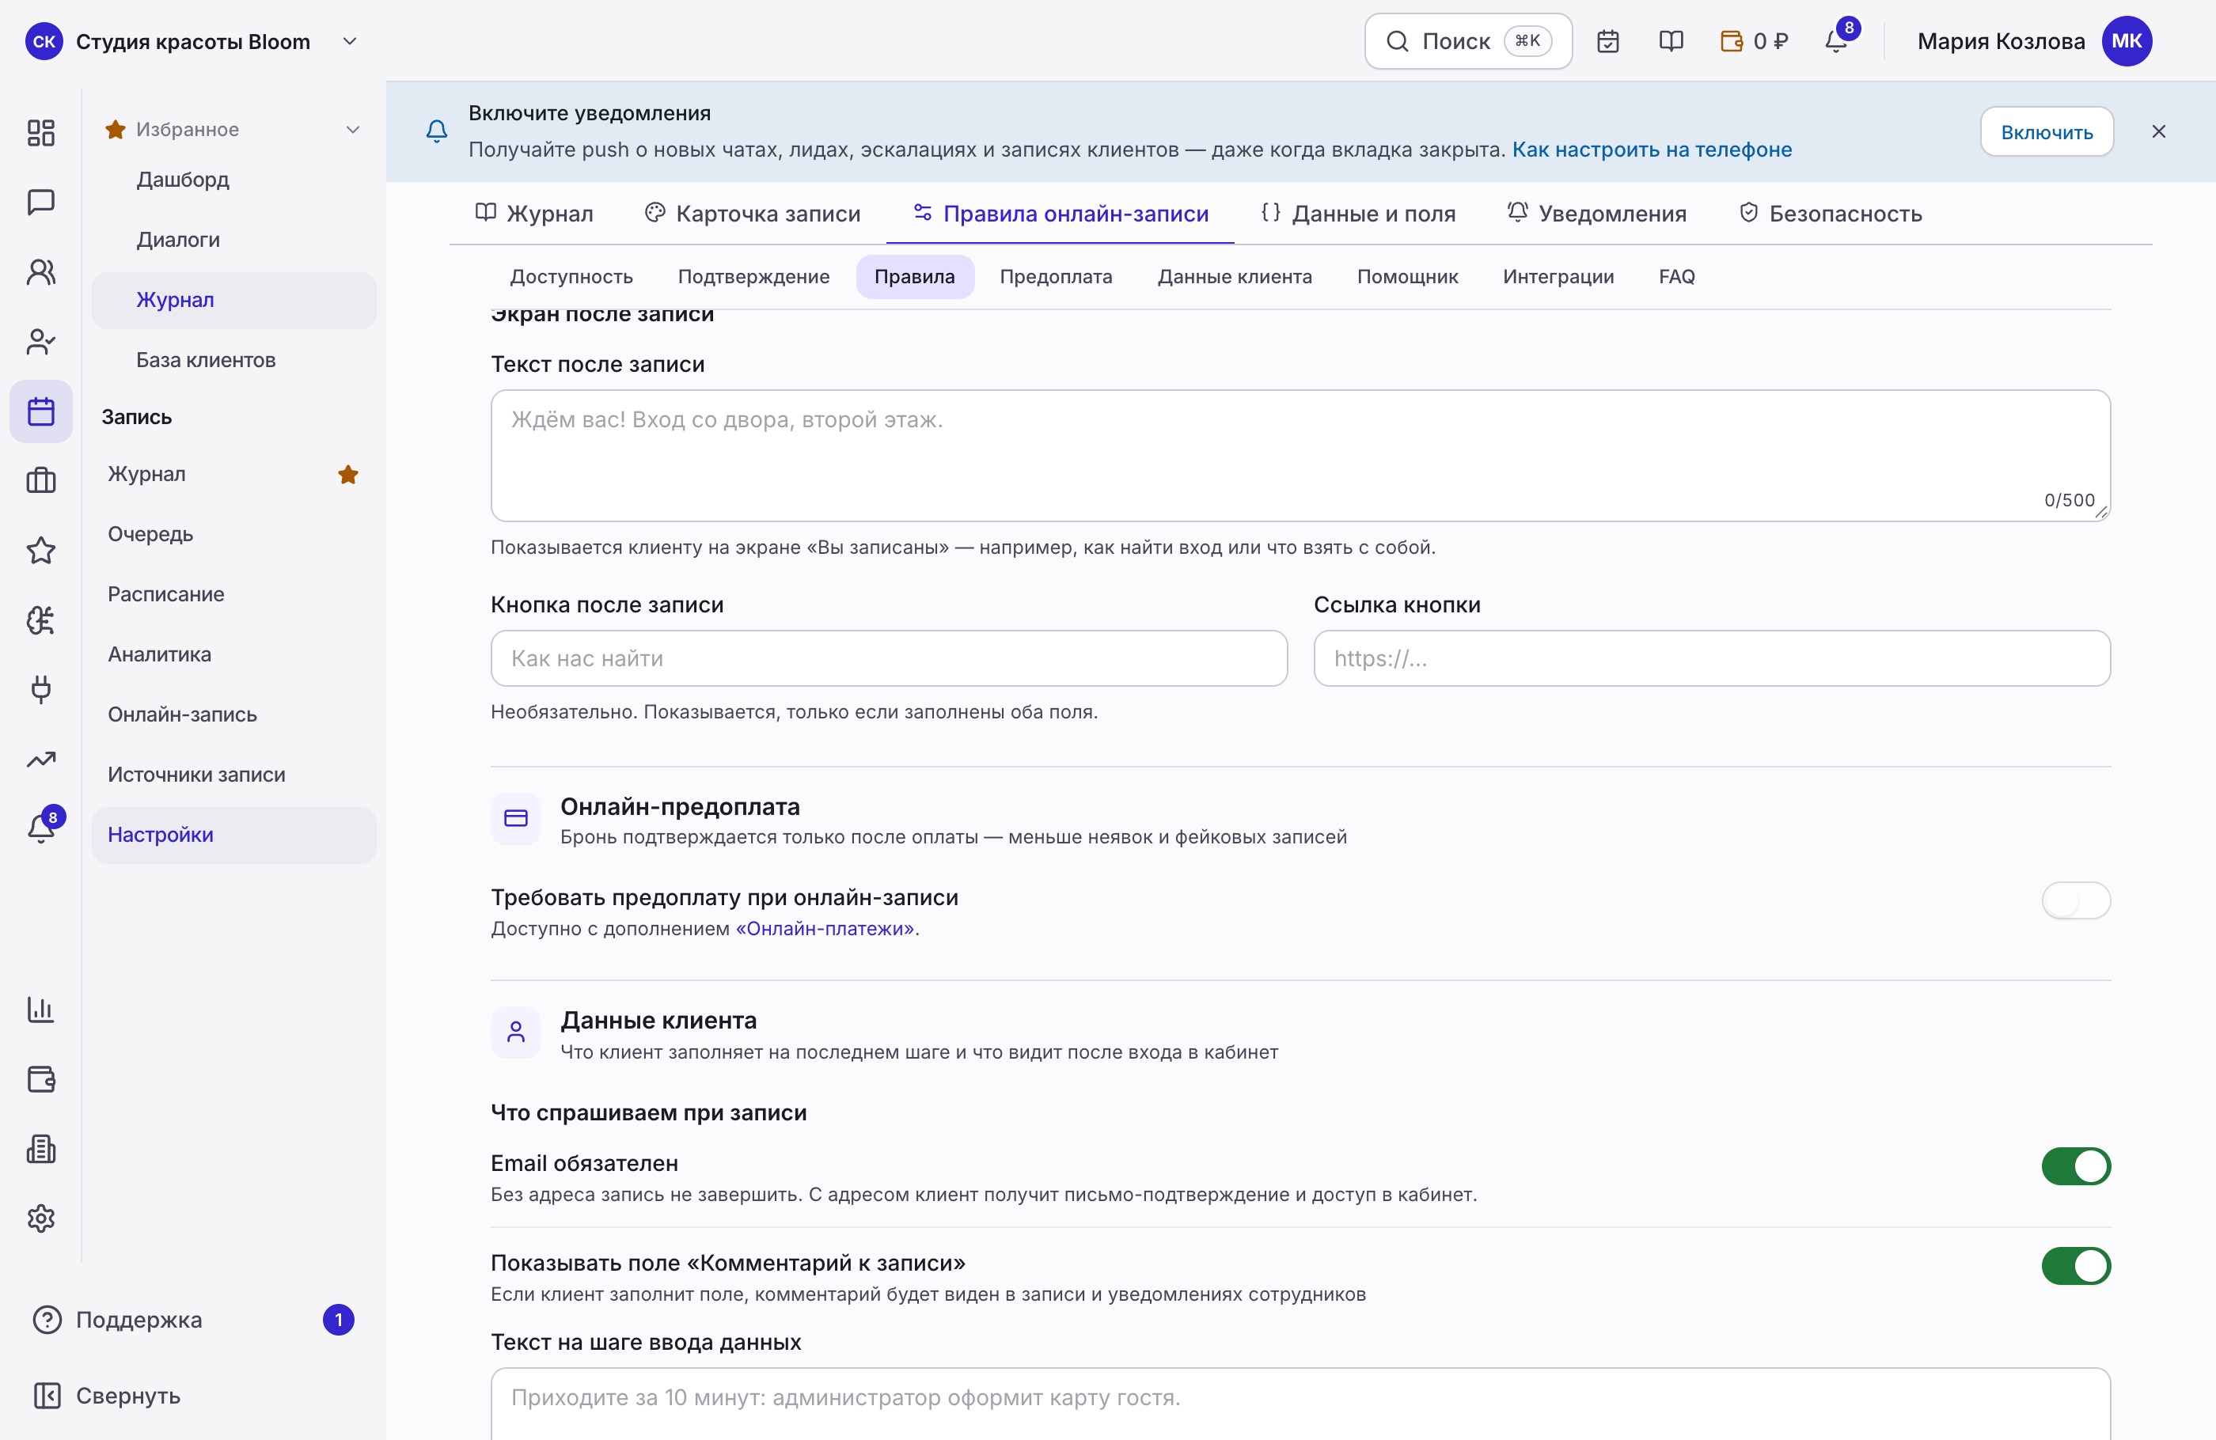Open the settings gear icon in the left rail

[x=41, y=1218]
